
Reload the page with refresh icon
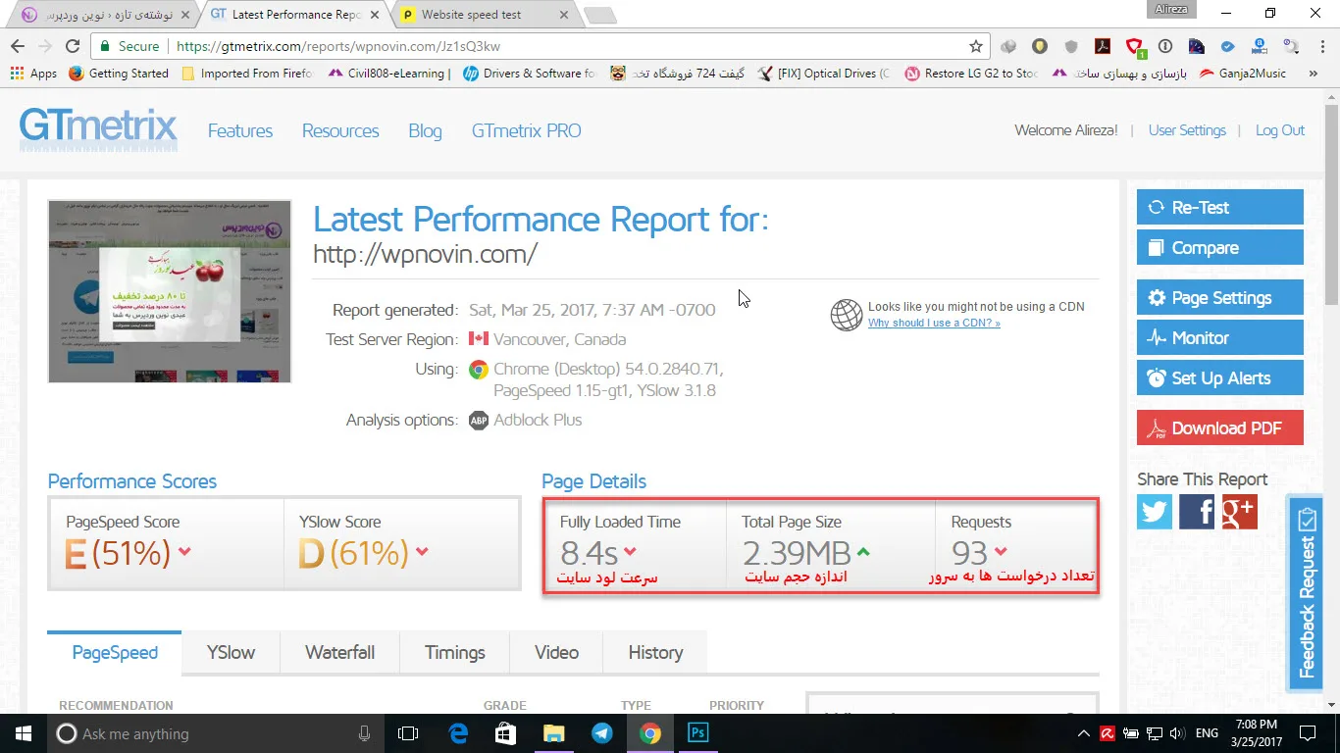[x=72, y=46]
